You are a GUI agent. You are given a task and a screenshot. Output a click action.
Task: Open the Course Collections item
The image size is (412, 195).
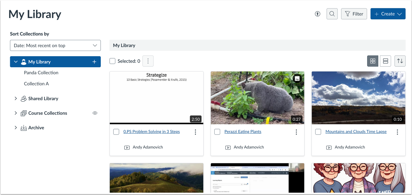coord(48,113)
